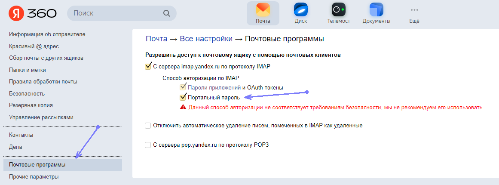This screenshot has height=185, width=499.
Task: Click the Способ авторизации по IMAP label
Action: pos(200,78)
